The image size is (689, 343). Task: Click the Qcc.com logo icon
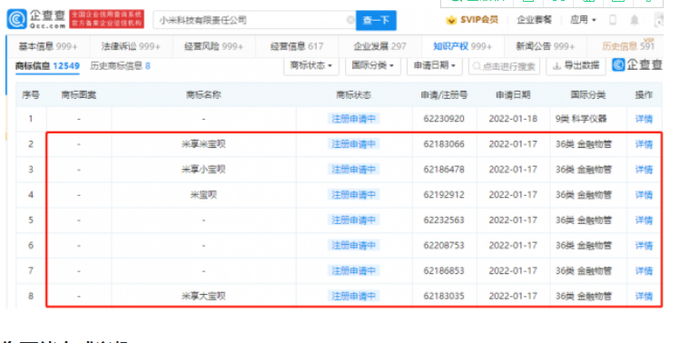click(16, 19)
